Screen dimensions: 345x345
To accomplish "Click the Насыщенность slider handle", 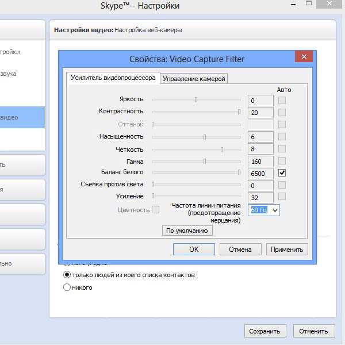I will click(x=205, y=137).
